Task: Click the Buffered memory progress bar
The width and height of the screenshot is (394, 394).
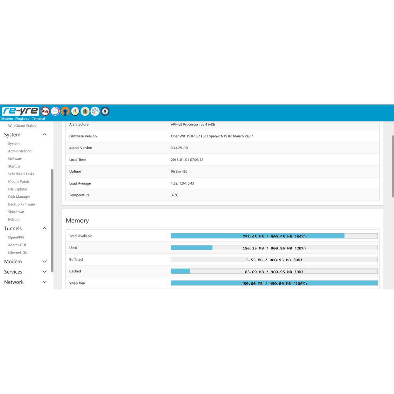Action: [x=274, y=260]
